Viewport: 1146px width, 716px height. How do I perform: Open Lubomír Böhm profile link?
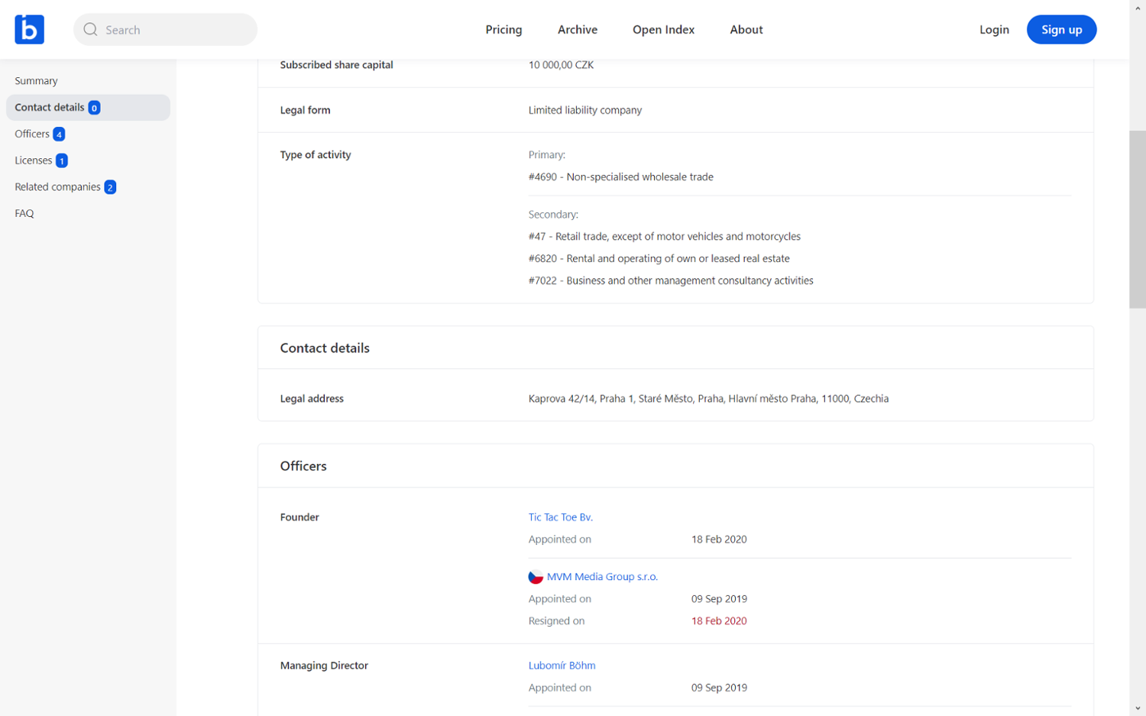562,666
